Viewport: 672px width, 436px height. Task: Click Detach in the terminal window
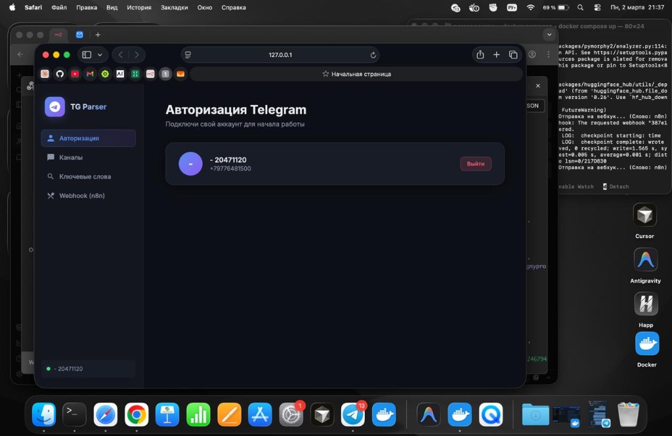point(616,186)
